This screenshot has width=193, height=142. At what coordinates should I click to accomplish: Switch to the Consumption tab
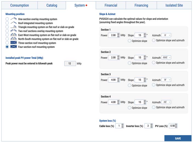point(19,5)
